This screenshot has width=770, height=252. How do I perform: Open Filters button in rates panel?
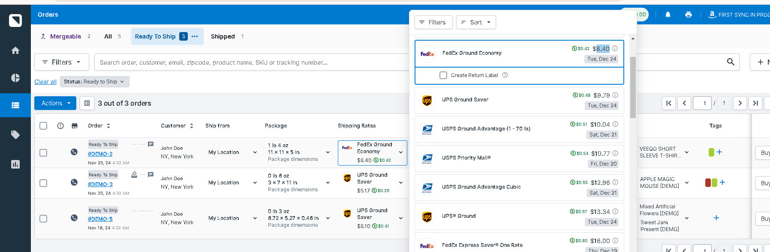click(433, 22)
